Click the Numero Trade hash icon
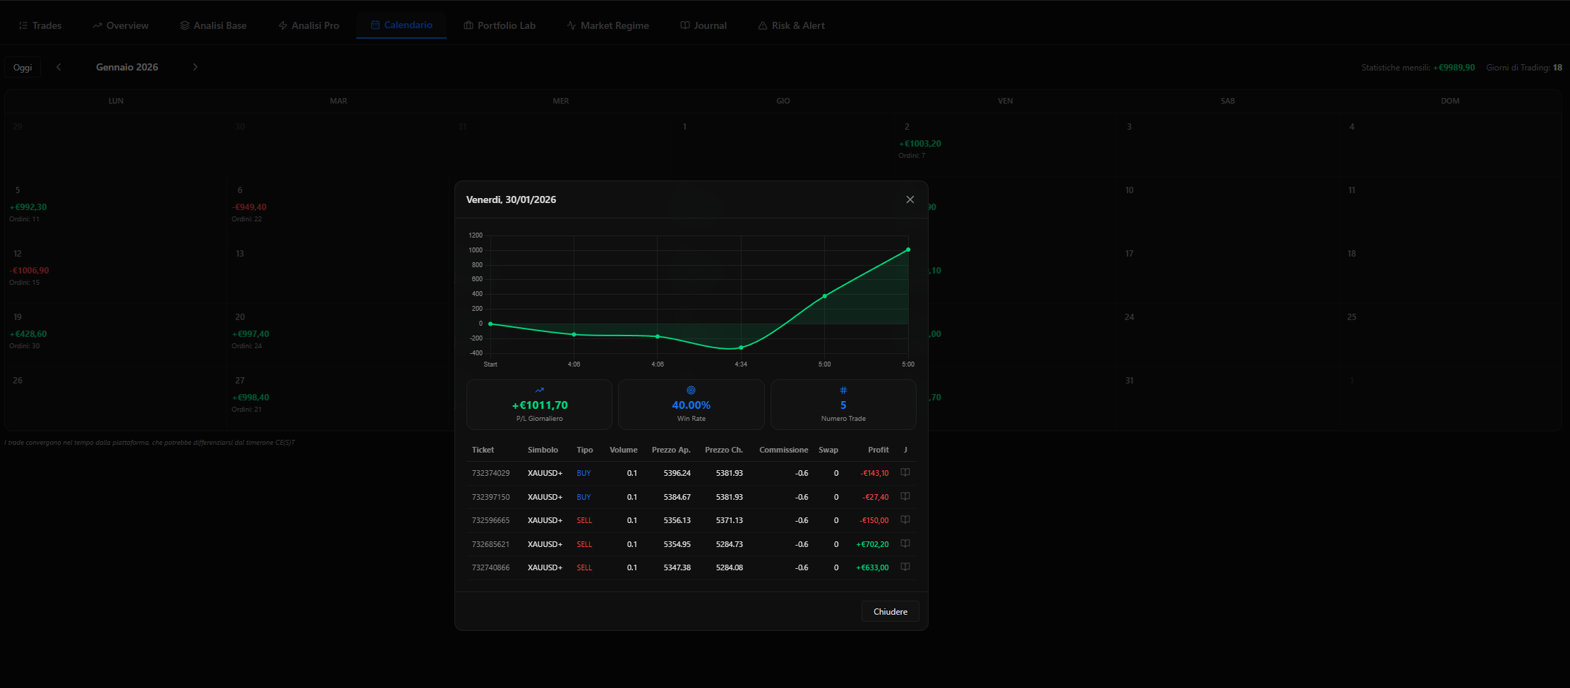This screenshot has height=688, width=1570. click(x=843, y=391)
